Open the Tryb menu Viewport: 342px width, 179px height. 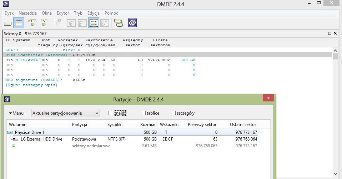78,13
